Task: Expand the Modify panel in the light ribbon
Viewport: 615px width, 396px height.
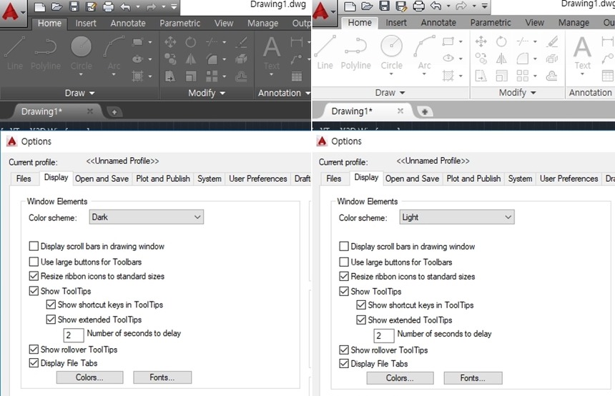Action: [517, 92]
